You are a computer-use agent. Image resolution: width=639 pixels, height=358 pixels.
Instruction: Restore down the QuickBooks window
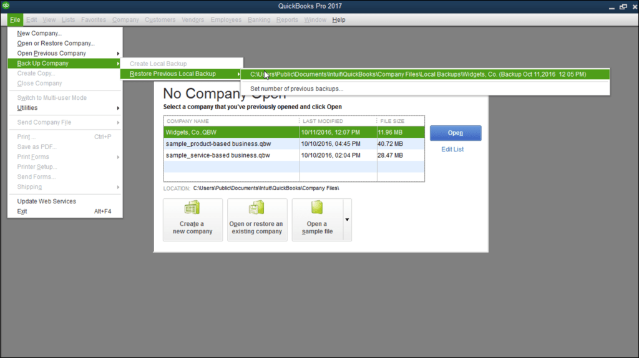[x=623, y=6]
